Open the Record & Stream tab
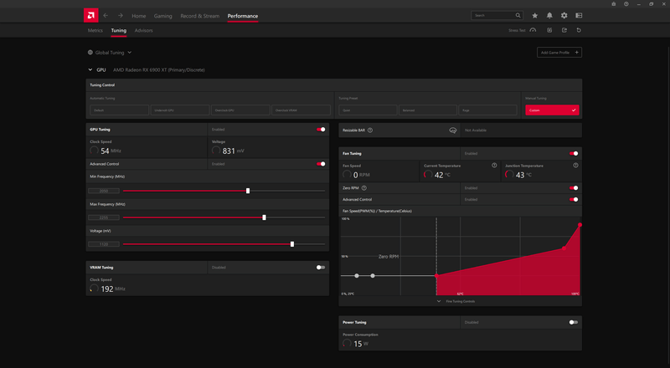Image resolution: width=670 pixels, height=368 pixels. (199, 16)
